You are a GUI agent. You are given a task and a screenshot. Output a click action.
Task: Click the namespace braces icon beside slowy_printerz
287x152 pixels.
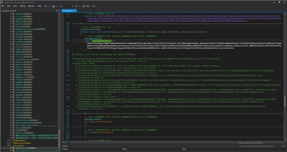click(x=11, y=146)
